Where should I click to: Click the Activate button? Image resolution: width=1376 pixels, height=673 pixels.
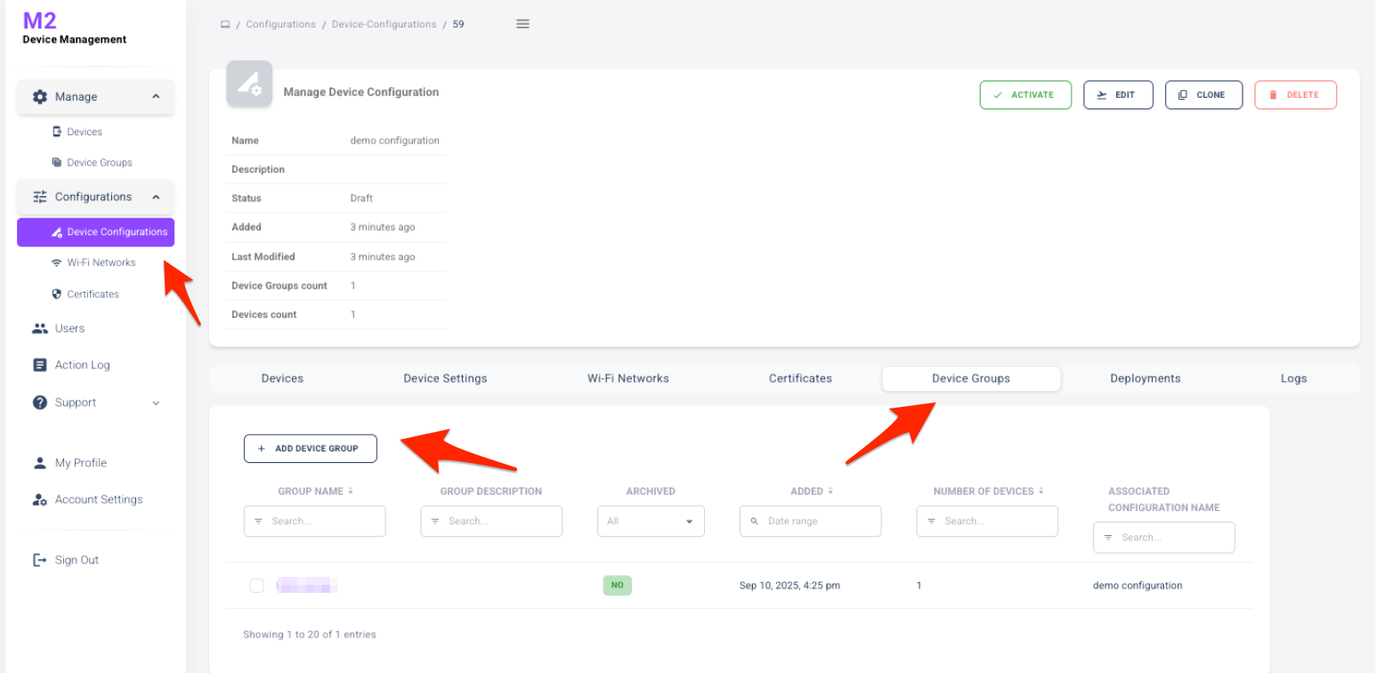tap(1024, 95)
